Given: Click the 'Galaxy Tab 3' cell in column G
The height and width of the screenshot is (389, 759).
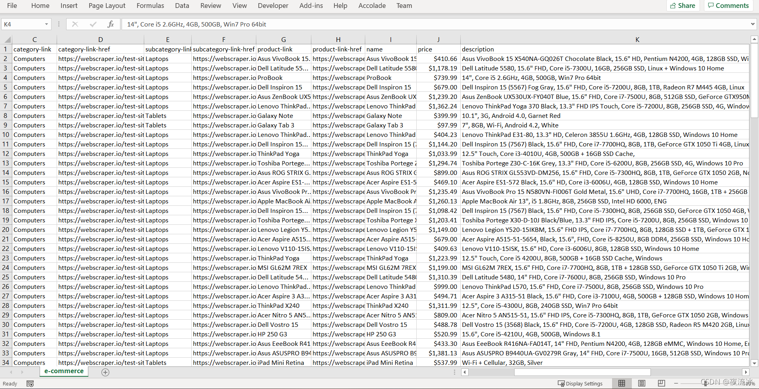Looking at the screenshot, I should point(283,125).
